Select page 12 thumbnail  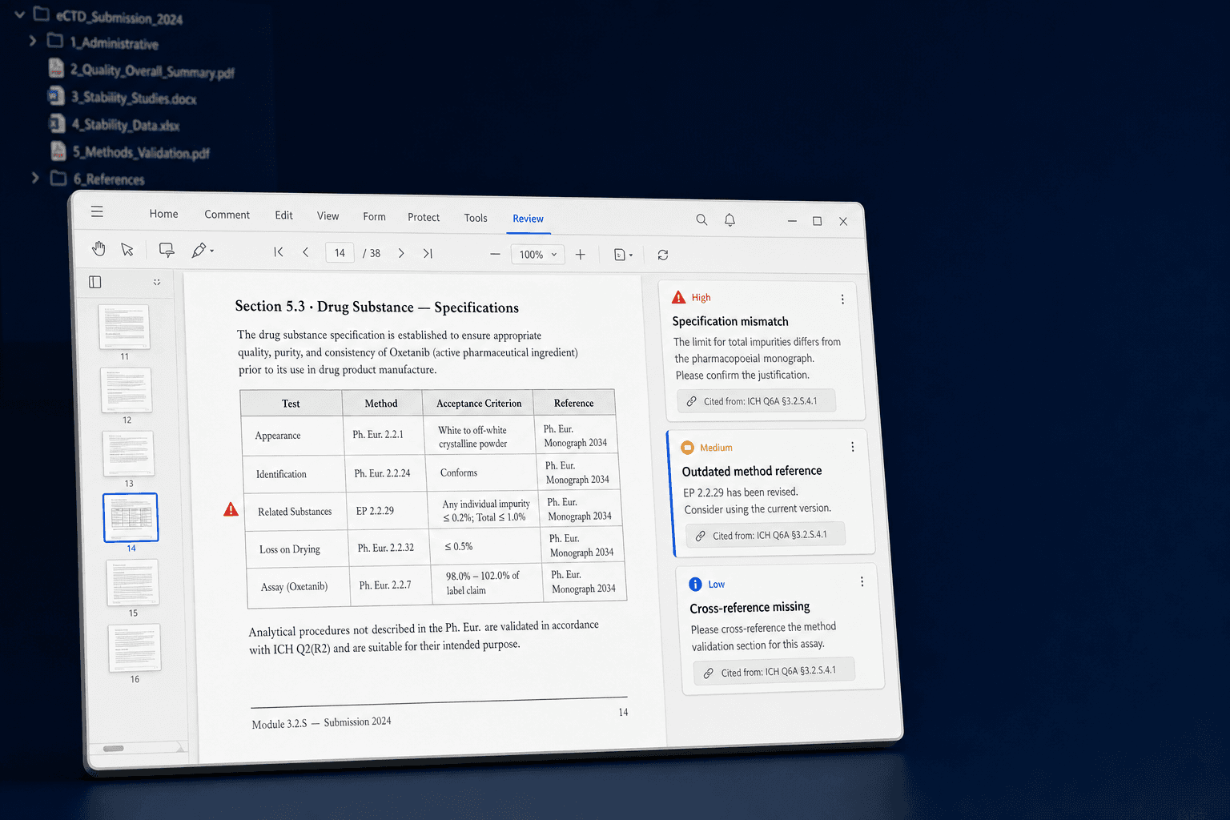(x=127, y=390)
